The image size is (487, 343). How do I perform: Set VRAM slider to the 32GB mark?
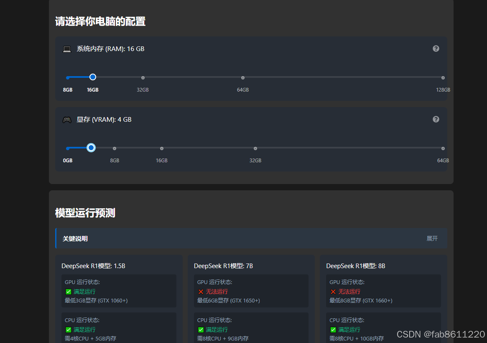point(255,148)
